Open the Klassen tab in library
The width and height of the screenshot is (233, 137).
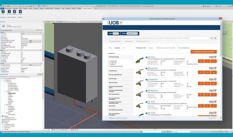[151, 48]
